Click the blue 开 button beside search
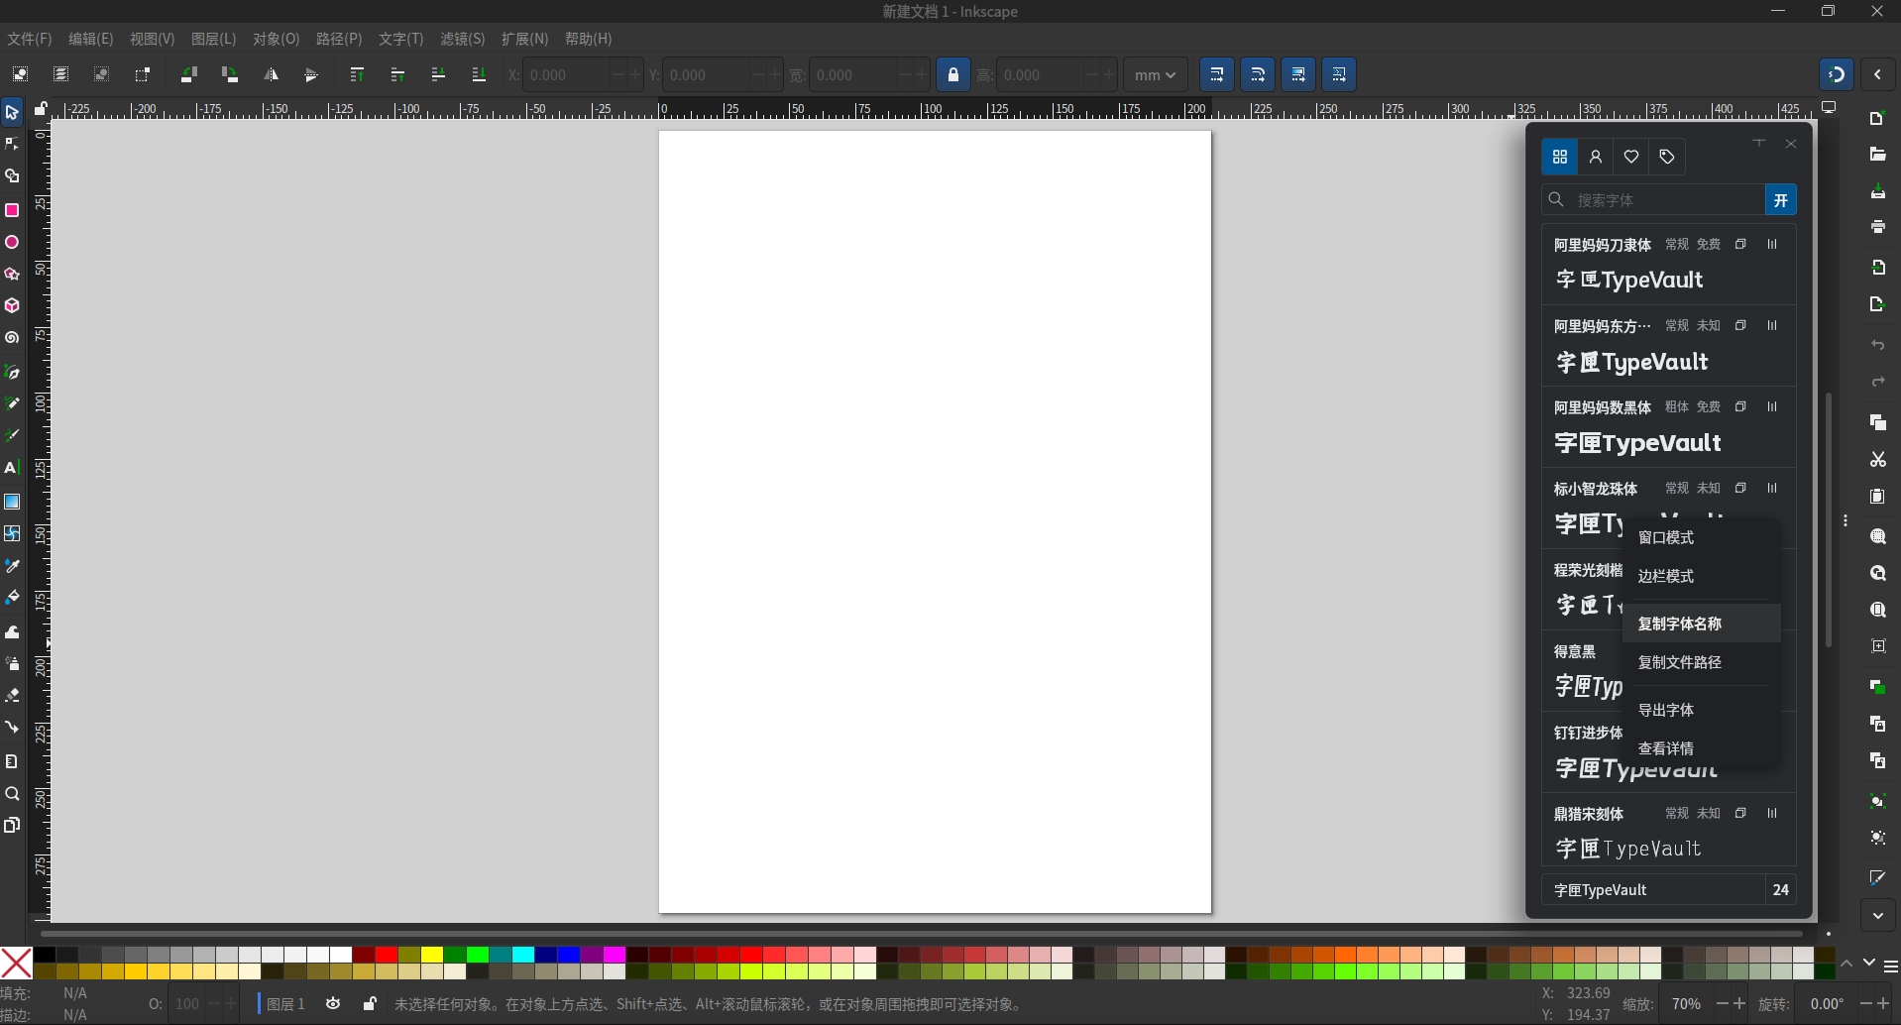Viewport: 1901px width, 1025px height. pos(1780,200)
